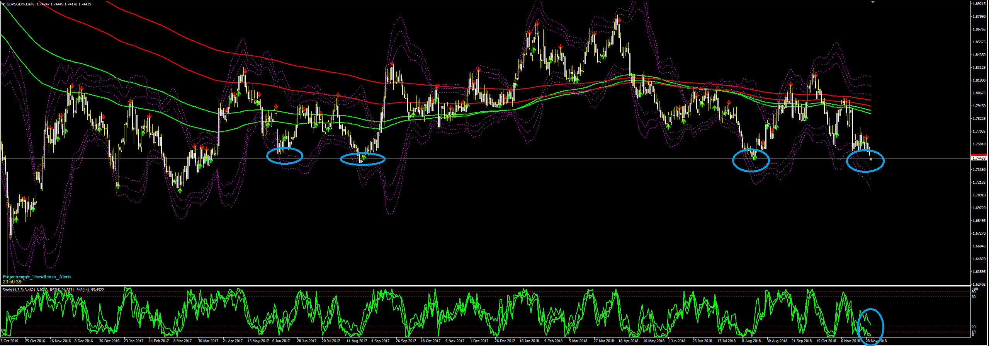Click the white triangle beside GBPSGDm,Daily title
989x346 pixels.
pos(3,4)
